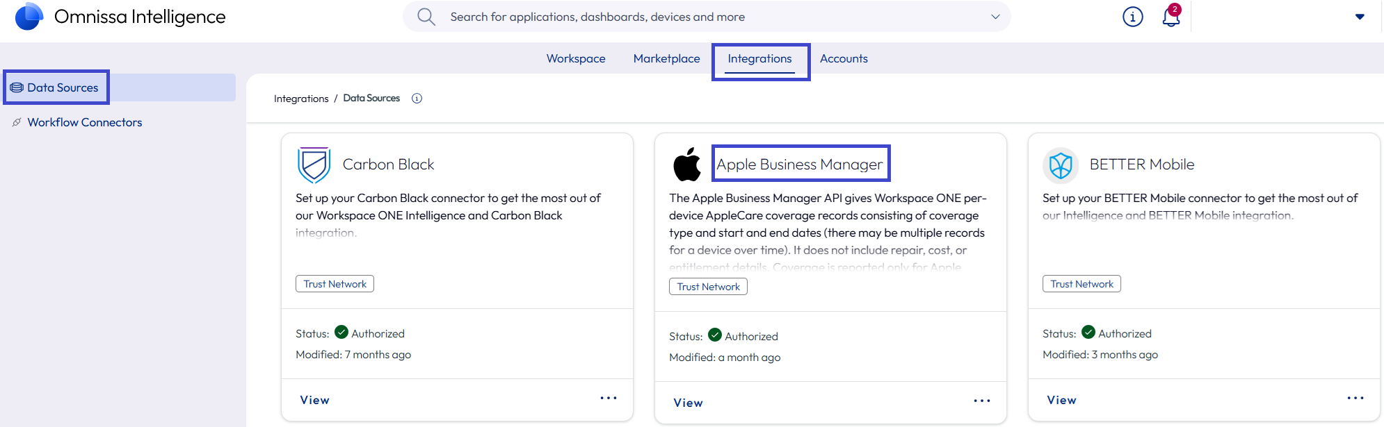The image size is (1384, 427).
Task: Click 'Modified: 3 months ago' text
Action: (1100, 355)
